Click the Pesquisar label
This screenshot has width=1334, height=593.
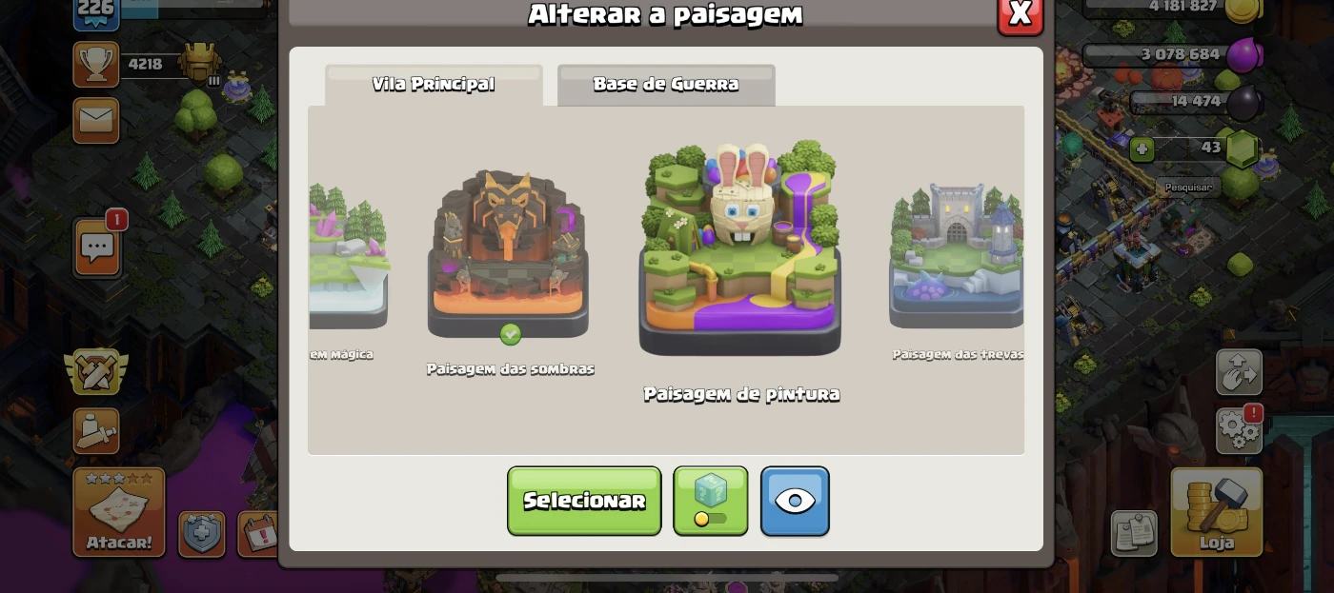coord(1188,188)
